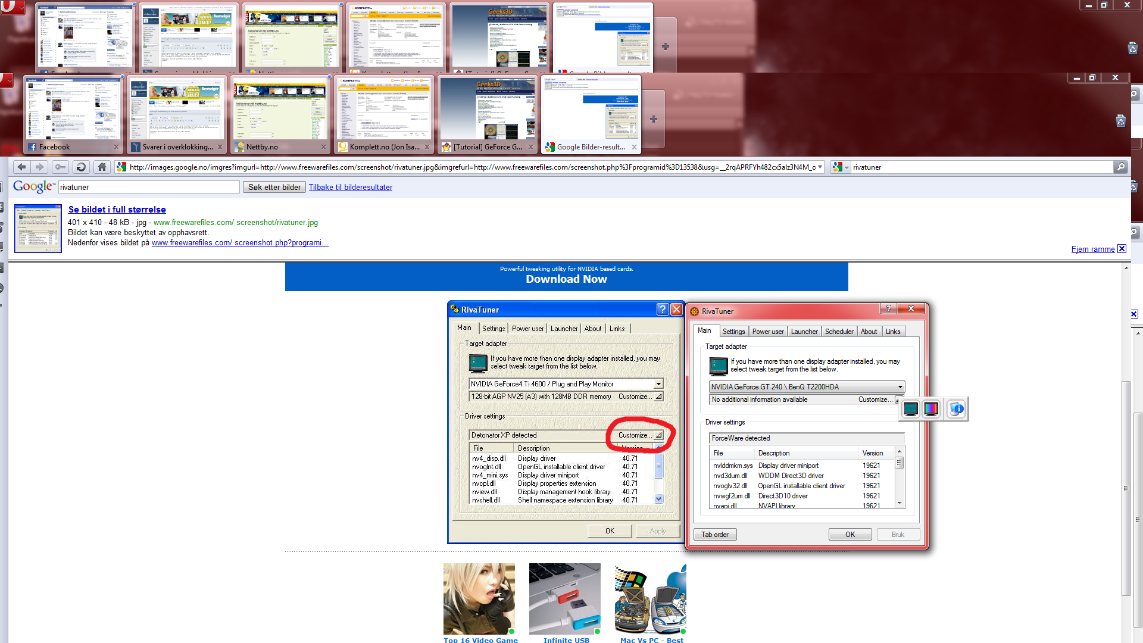Go forward with the forward arrow button
The height and width of the screenshot is (643, 1143).
[40, 167]
